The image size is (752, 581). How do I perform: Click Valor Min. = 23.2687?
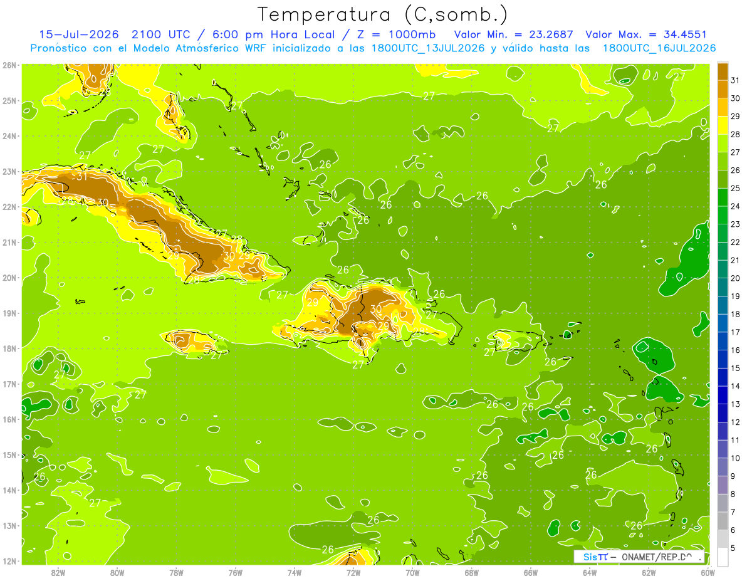513,34
